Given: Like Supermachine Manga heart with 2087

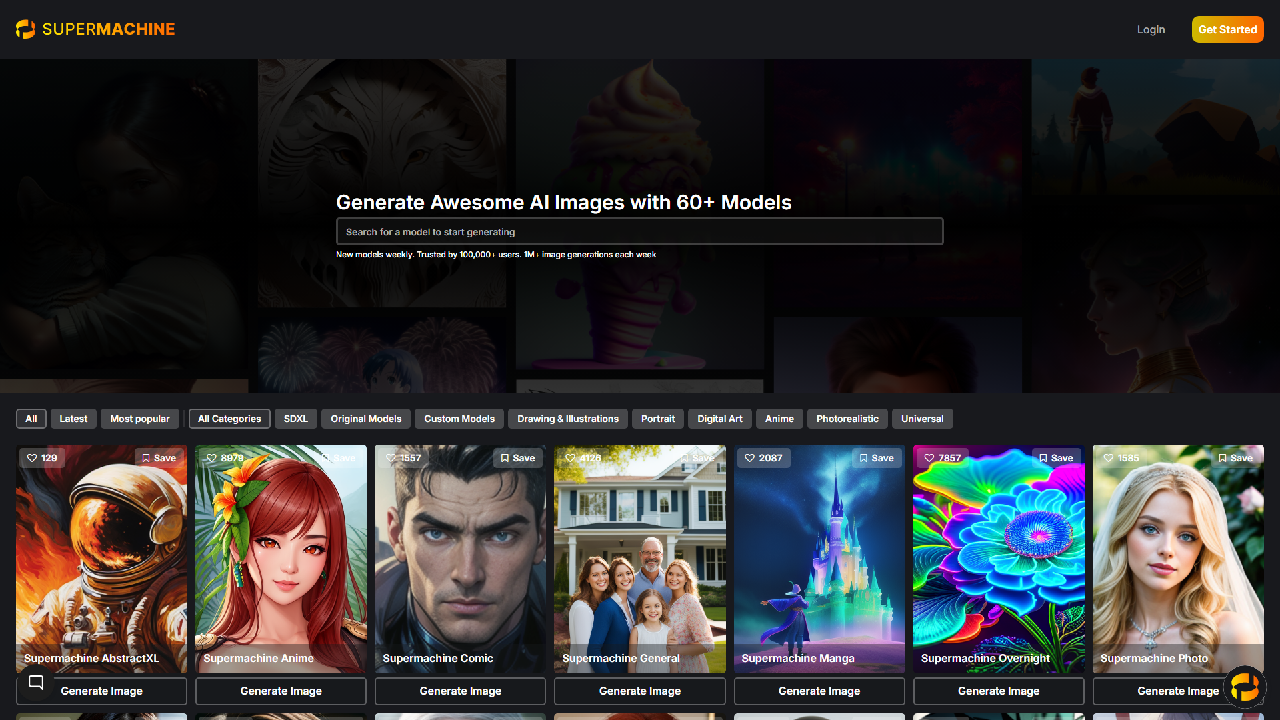Looking at the screenshot, I should 764,458.
